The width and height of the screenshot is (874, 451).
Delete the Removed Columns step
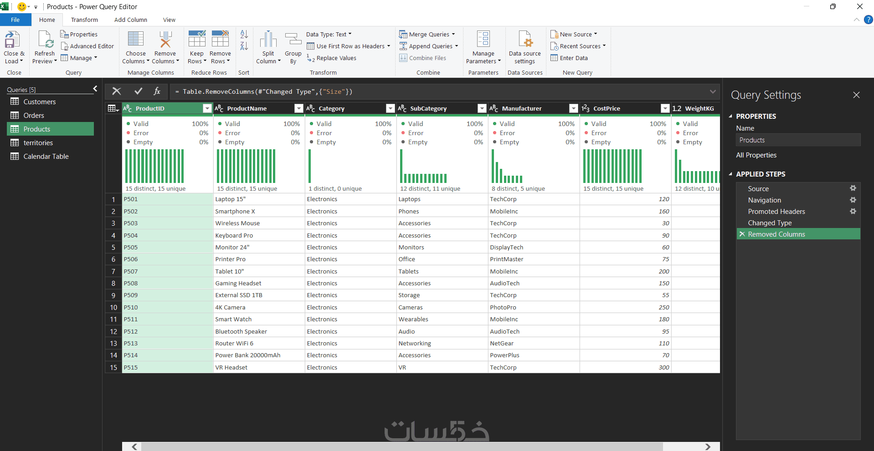(x=742, y=234)
